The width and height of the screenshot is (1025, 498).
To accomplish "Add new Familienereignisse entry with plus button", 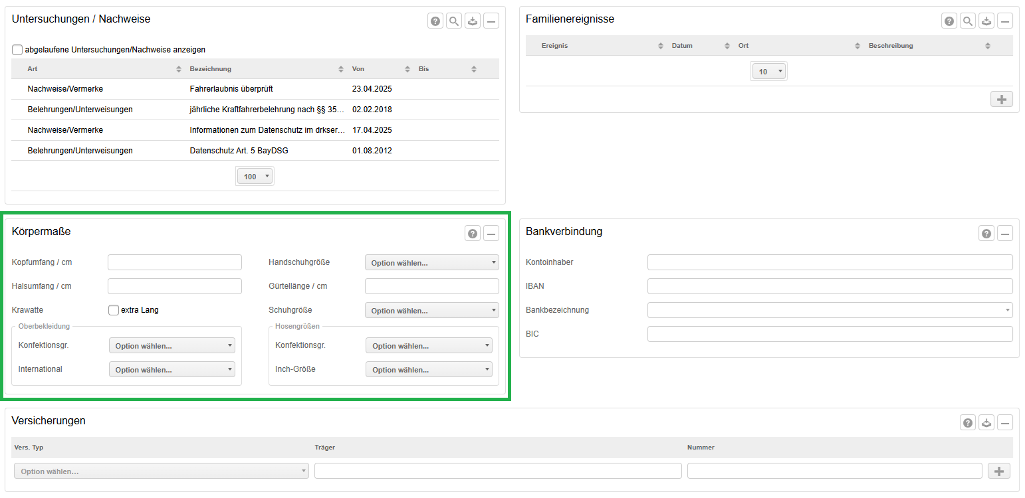I will (1001, 100).
